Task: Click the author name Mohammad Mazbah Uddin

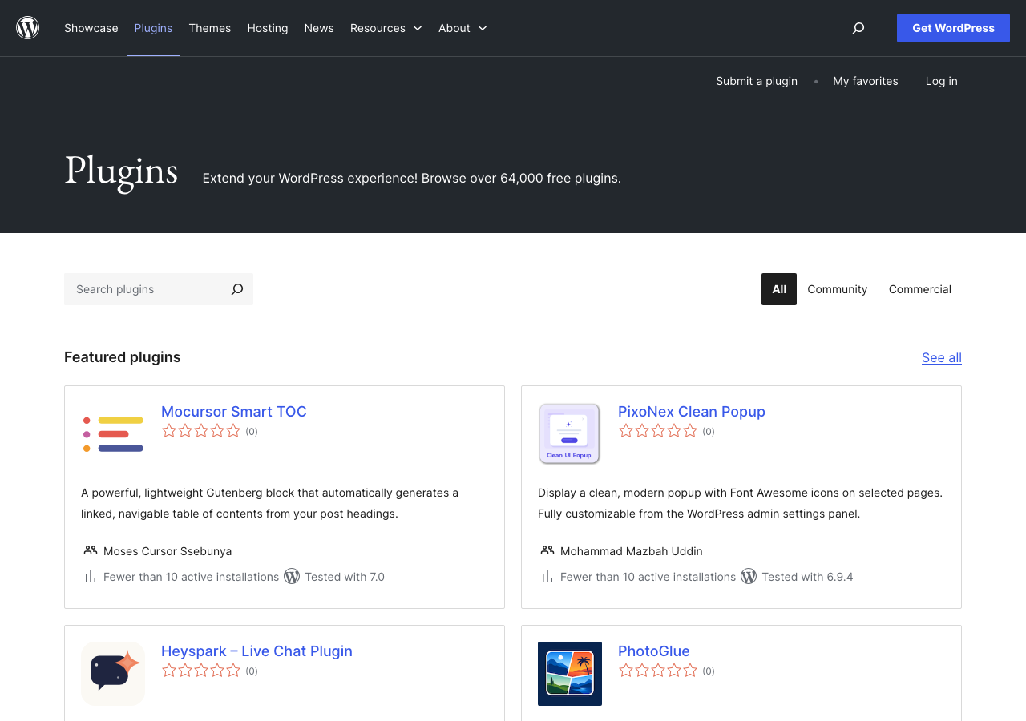Action: (x=632, y=551)
